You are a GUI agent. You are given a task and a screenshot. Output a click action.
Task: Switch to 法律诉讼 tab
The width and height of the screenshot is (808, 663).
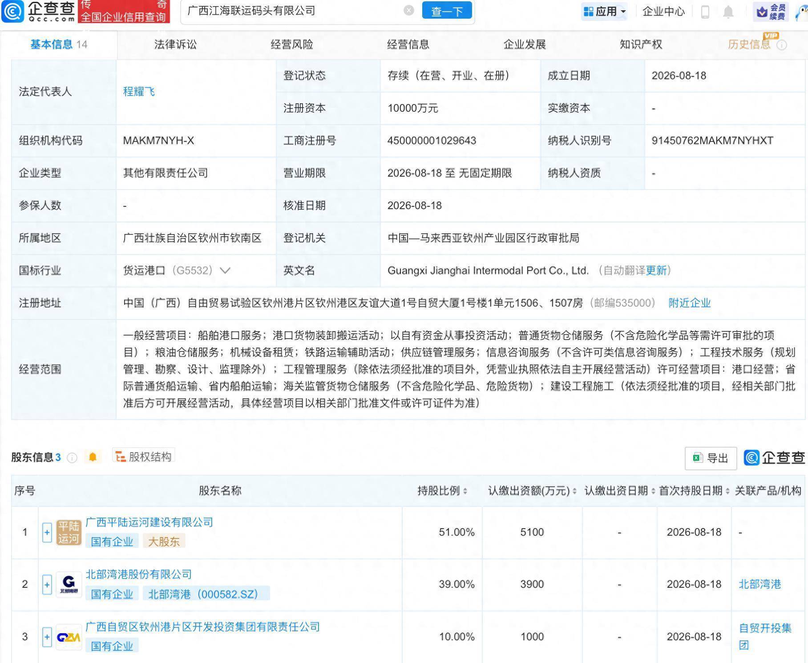pos(175,44)
